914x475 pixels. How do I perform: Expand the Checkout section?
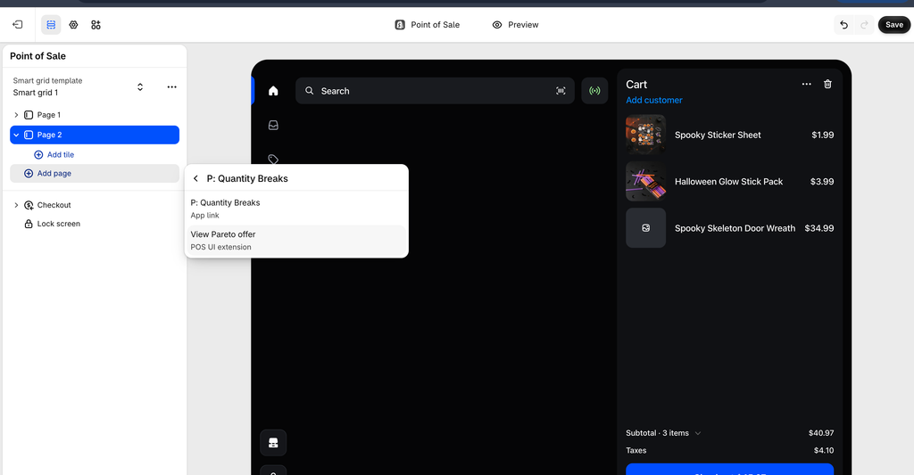coord(16,205)
